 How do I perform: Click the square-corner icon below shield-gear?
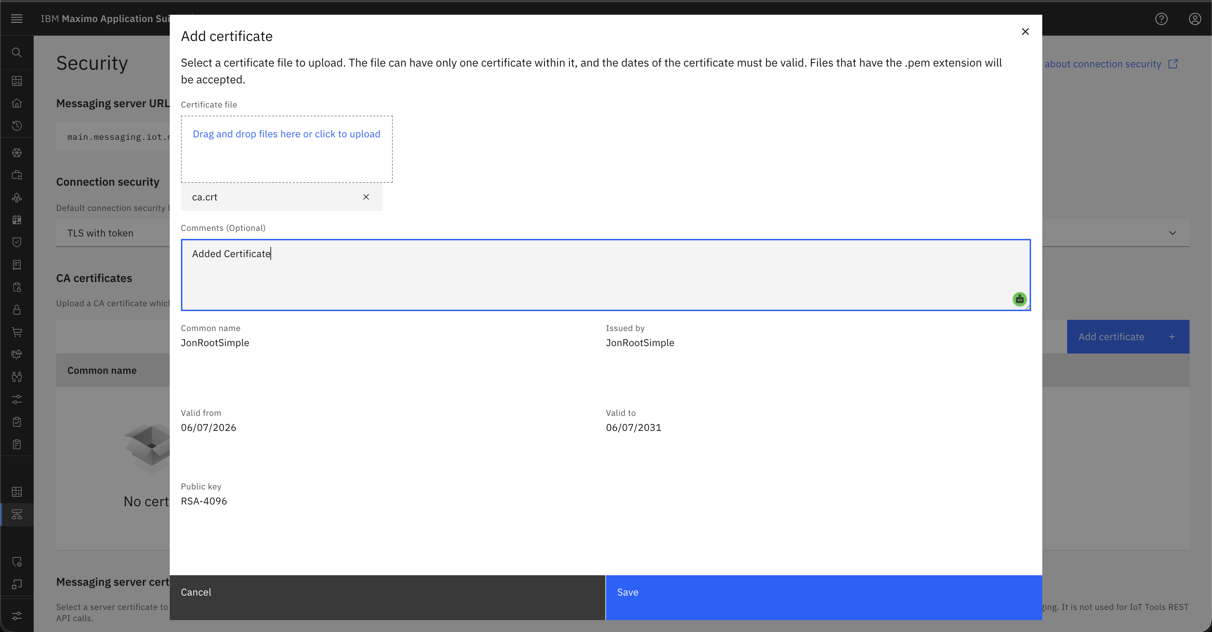(17, 584)
